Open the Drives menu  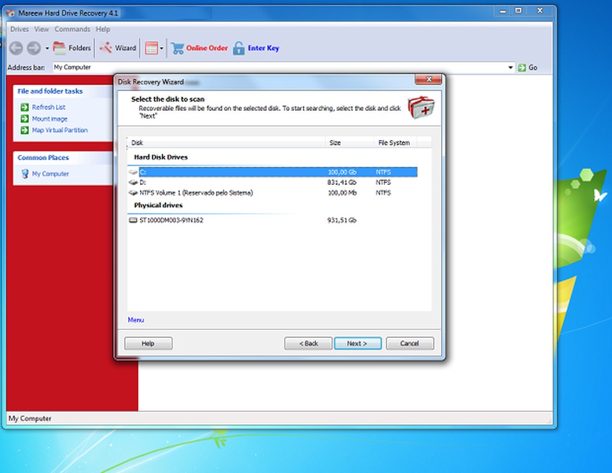[19, 29]
